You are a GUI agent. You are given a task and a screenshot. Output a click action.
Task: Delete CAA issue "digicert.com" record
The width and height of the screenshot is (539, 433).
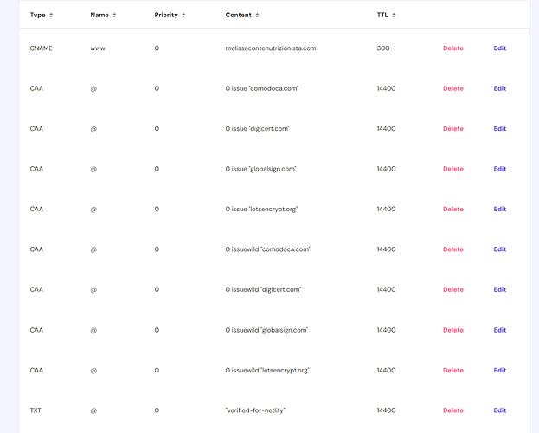(x=452, y=129)
